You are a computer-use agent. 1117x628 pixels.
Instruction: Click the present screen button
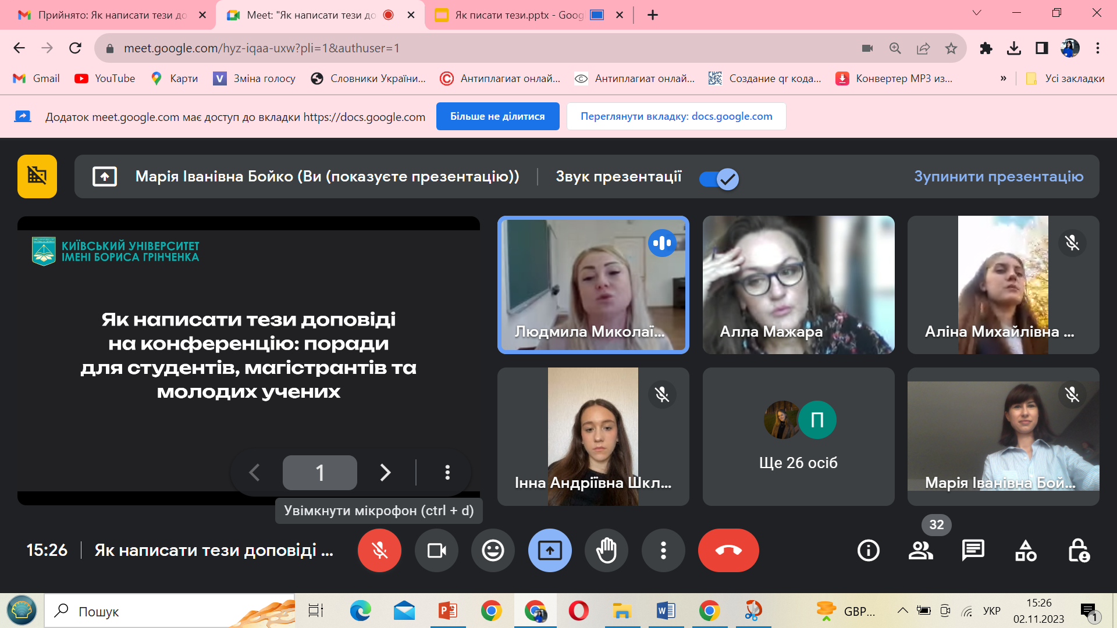click(x=550, y=550)
